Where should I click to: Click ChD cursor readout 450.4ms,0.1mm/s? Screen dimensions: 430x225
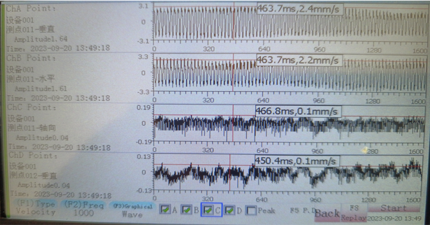pos(297,161)
